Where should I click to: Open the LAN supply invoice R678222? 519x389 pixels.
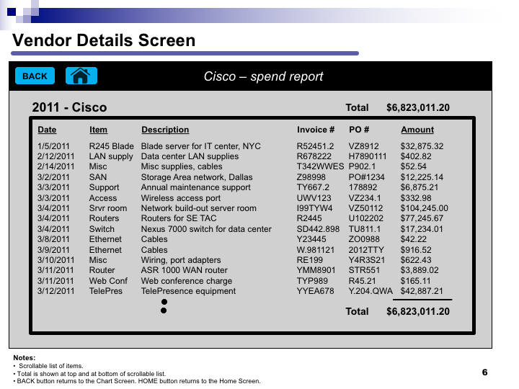[x=314, y=156]
